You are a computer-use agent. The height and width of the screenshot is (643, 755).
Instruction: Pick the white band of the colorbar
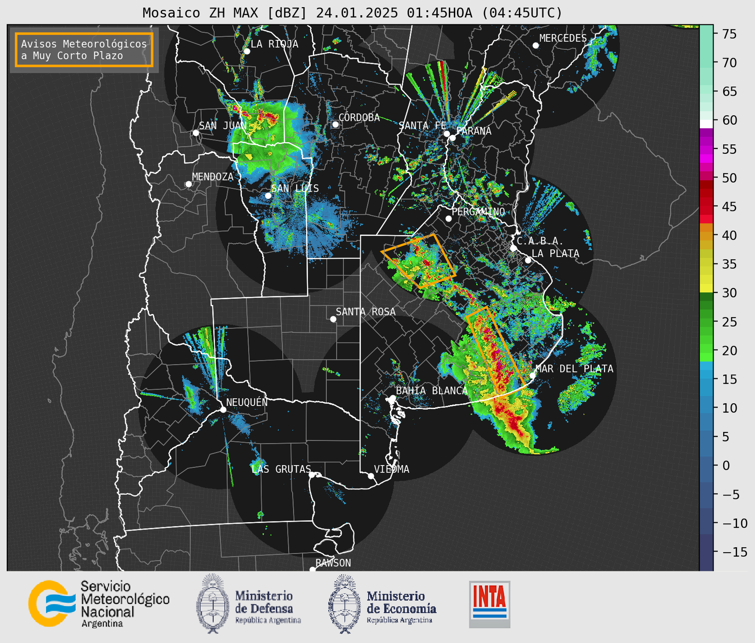coord(706,124)
